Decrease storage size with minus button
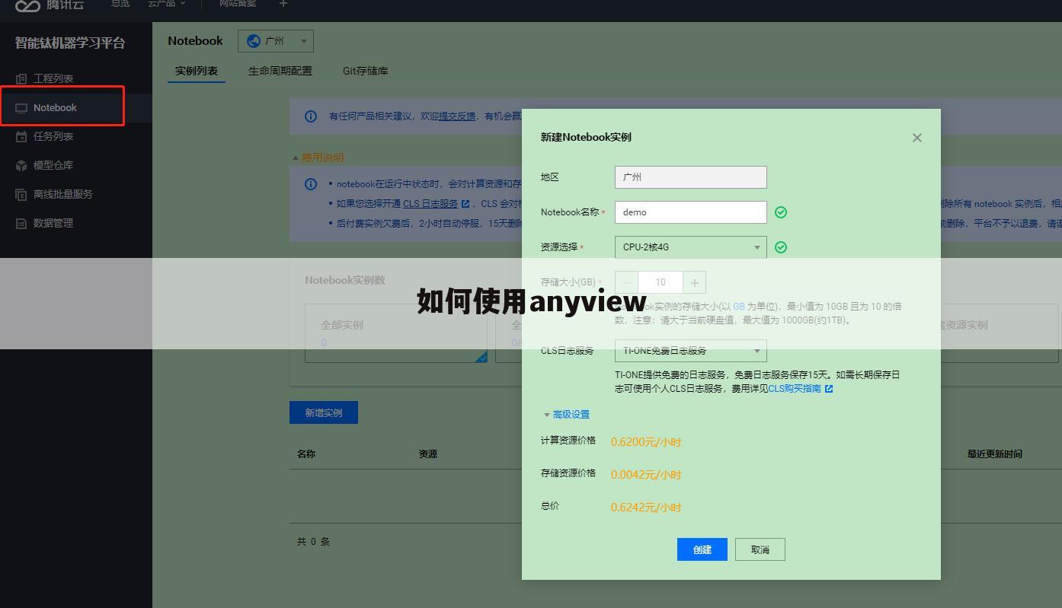Screen dimensions: 1062x608 tap(627, 282)
